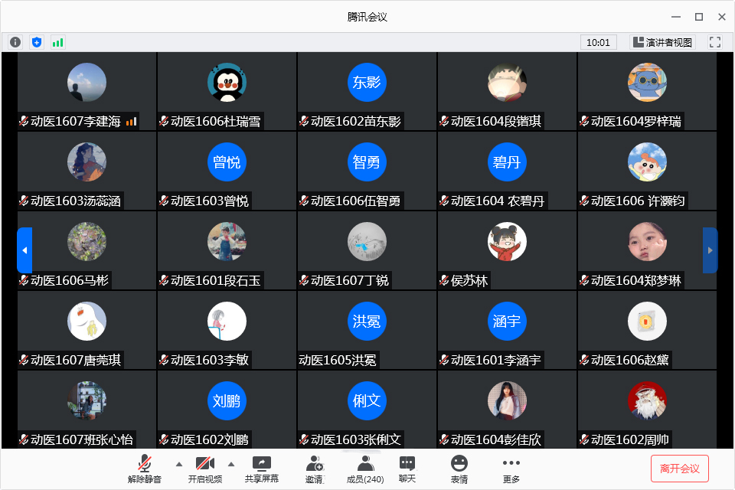Select avatar of 动医1604段锴琪
The width and height of the screenshot is (735, 490).
(507, 83)
